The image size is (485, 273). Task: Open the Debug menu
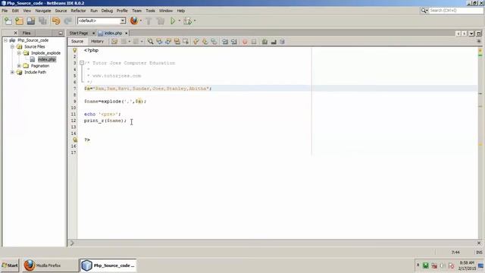[x=107, y=11]
